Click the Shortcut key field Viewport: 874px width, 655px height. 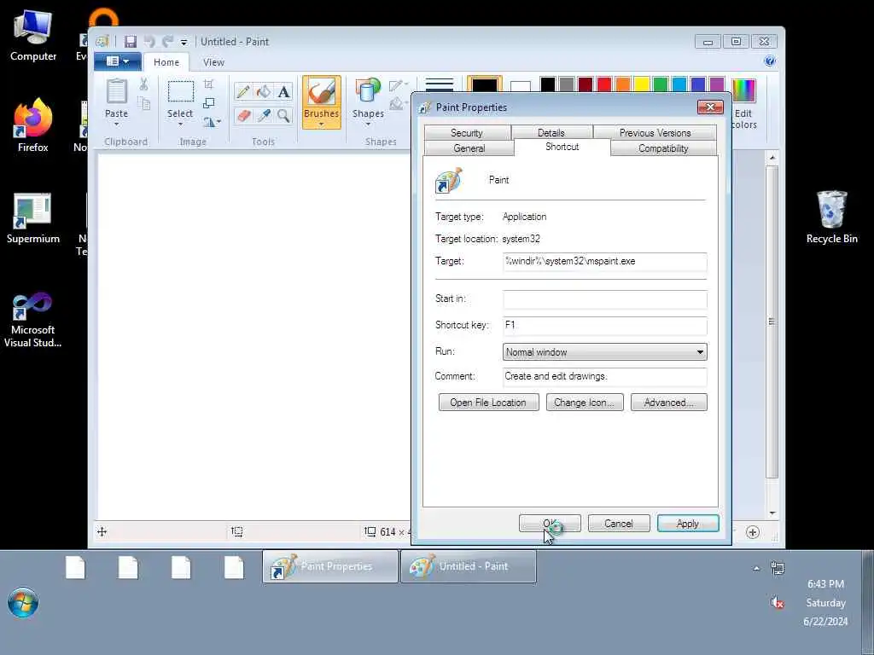pos(605,326)
